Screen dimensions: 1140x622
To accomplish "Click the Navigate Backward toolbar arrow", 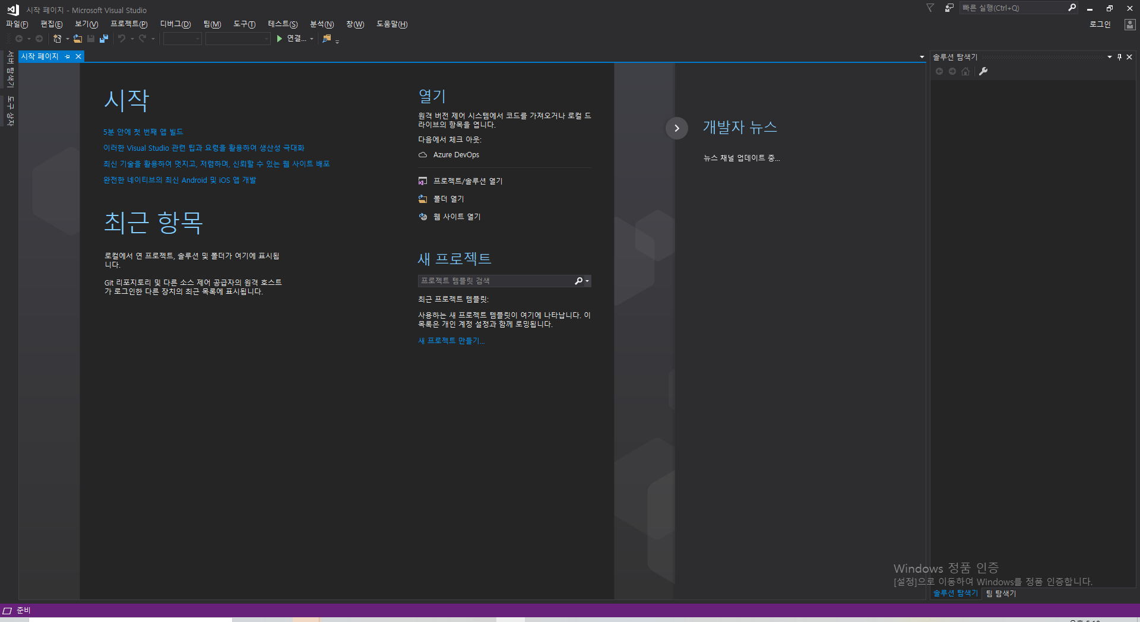I will [19, 39].
